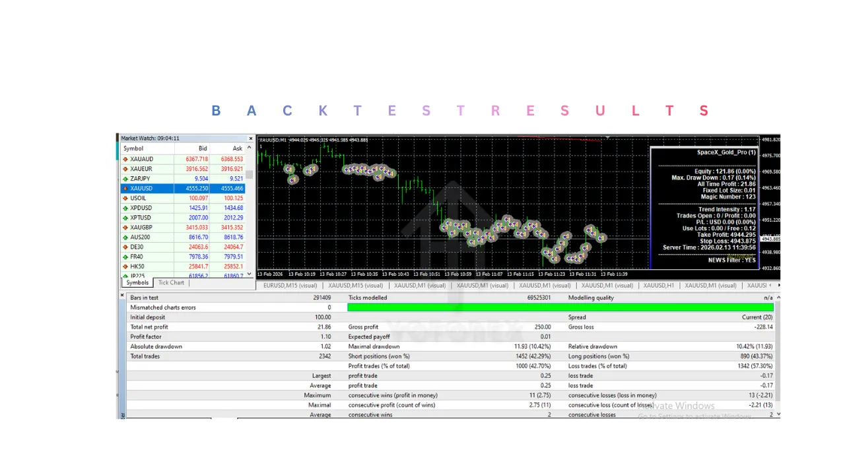Close the Strategy Tester results panel
Viewport: 845px width, 475px height.
click(122, 296)
